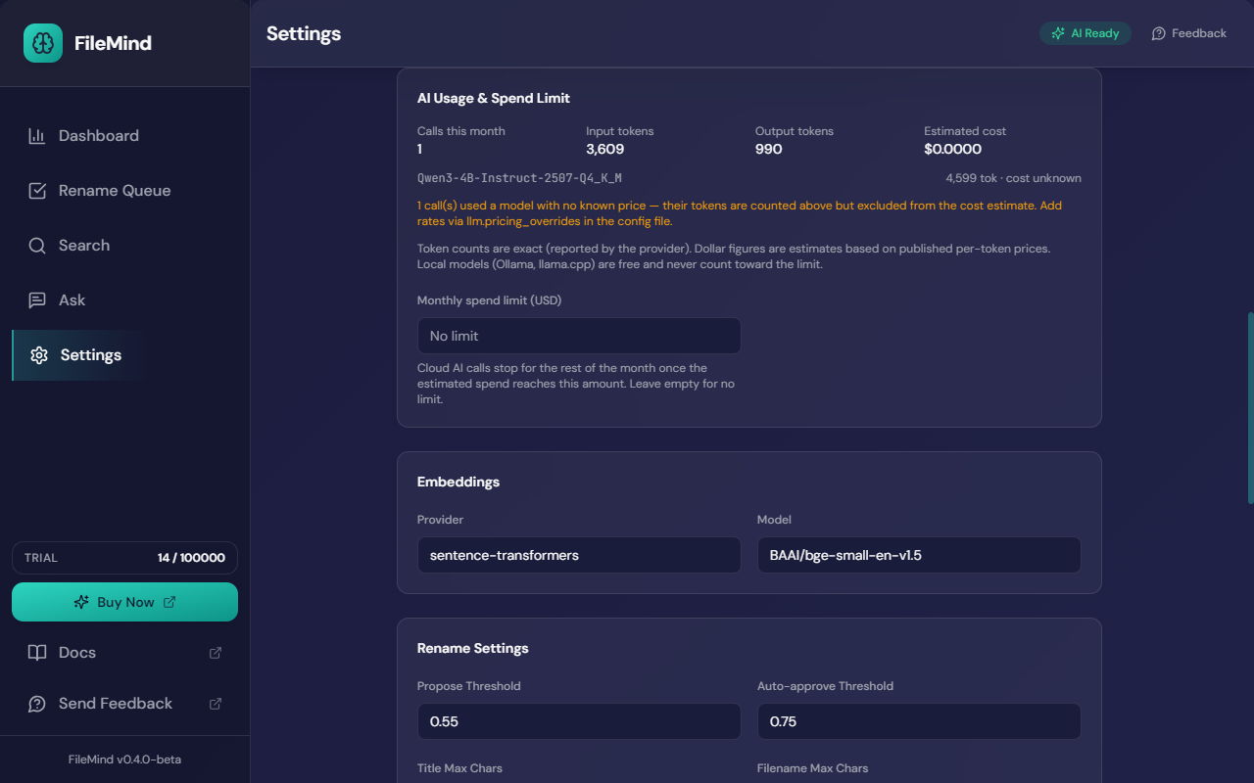Go to Rename Queue

click(x=124, y=191)
